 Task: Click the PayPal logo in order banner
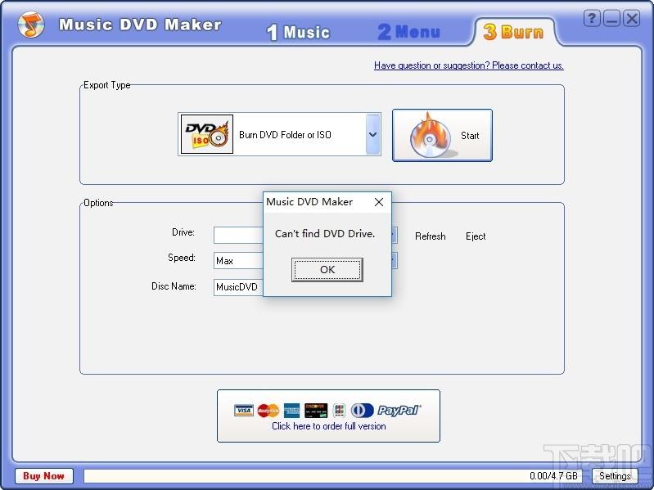(x=399, y=410)
